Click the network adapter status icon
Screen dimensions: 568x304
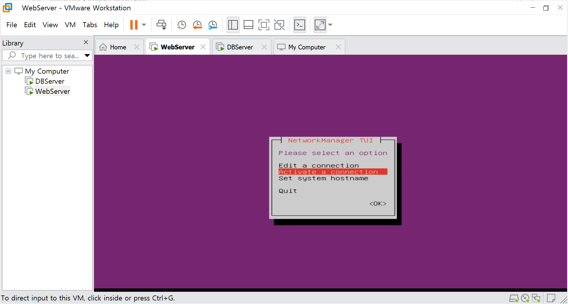pyautogui.click(x=536, y=298)
